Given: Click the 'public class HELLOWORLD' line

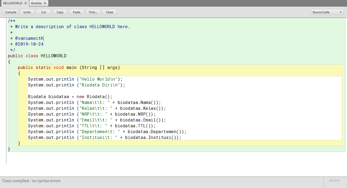Looking at the screenshot, I should coord(37,56).
